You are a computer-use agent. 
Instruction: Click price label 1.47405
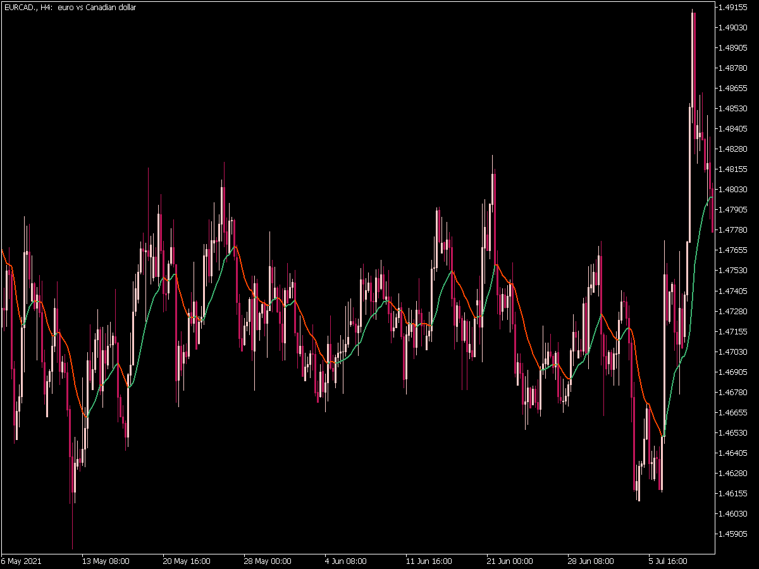[x=734, y=291]
